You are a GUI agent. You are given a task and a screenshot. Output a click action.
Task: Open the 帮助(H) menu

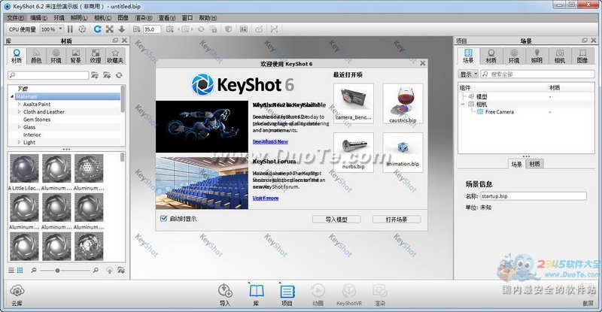(208, 17)
